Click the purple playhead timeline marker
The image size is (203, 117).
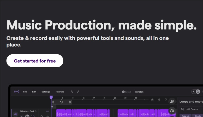pyautogui.click(x=51, y=97)
